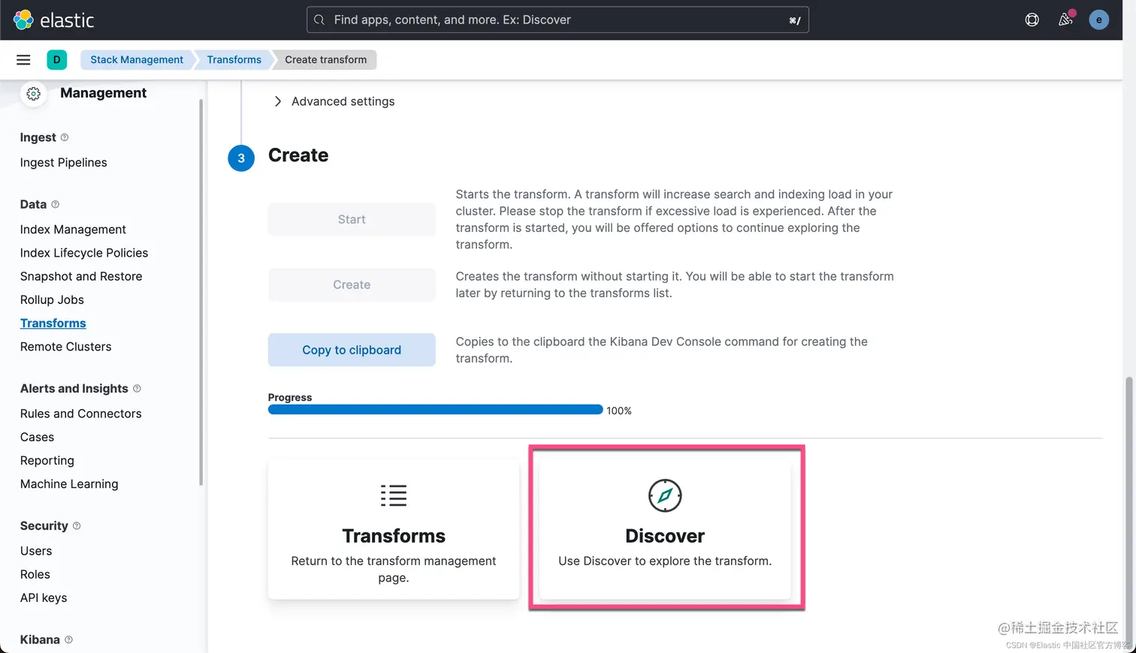Image resolution: width=1136 pixels, height=653 pixels.
Task: Copy to clipboard button
Action: (x=352, y=350)
